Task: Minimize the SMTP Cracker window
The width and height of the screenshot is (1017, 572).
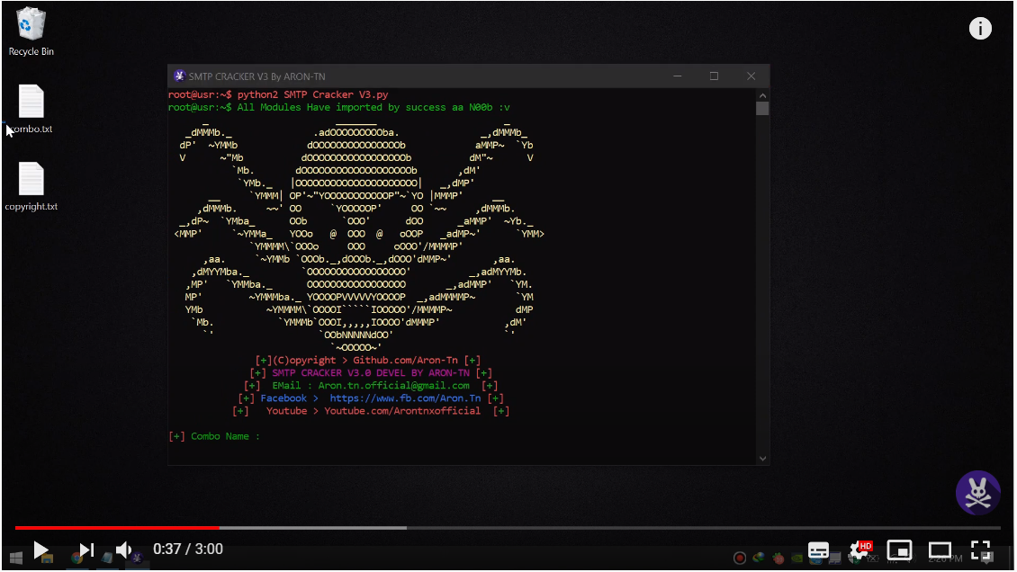Action: click(x=677, y=76)
